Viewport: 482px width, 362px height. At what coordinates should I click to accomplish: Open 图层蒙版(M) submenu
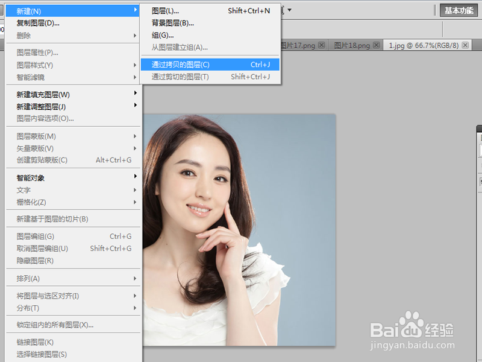[73, 136]
